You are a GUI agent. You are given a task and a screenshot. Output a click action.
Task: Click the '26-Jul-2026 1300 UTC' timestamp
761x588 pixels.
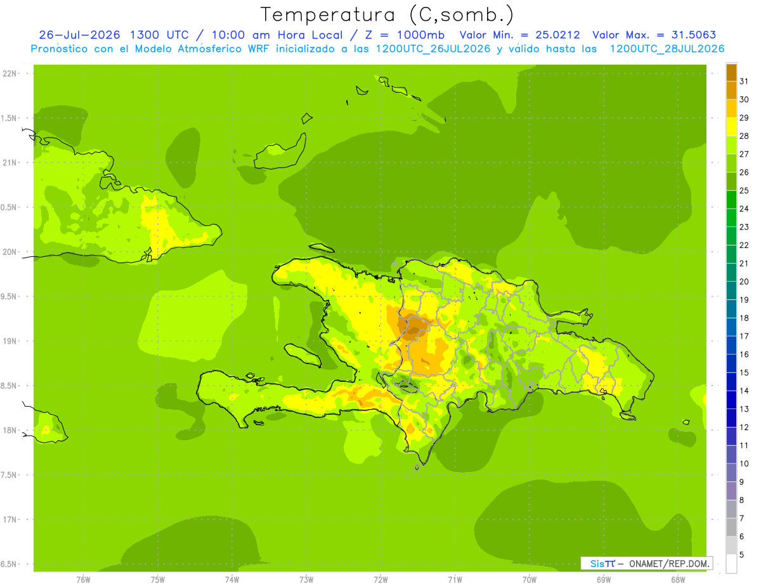[x=114, y=35]
